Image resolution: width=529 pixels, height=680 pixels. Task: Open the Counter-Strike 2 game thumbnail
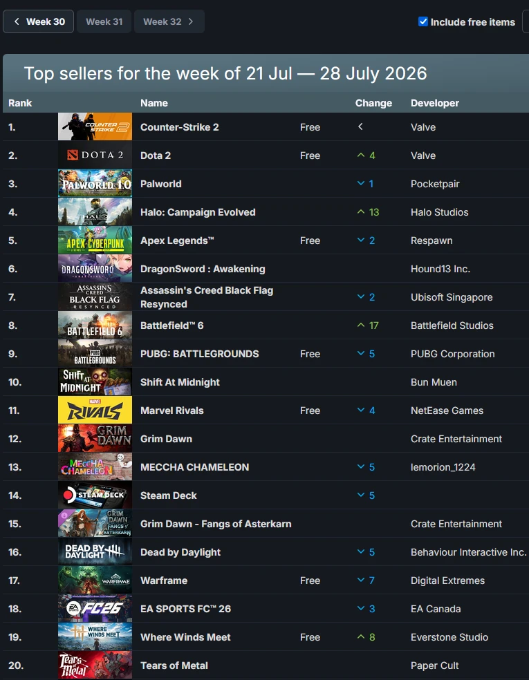click(x=95, y=126)
